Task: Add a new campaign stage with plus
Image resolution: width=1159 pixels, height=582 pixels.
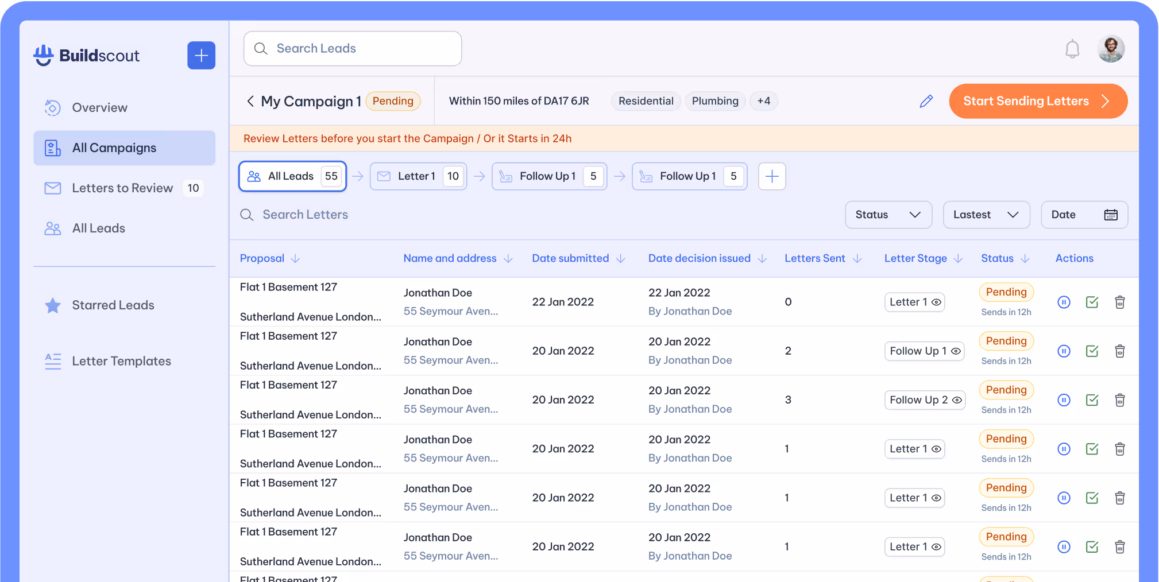Action: [772, 176]
